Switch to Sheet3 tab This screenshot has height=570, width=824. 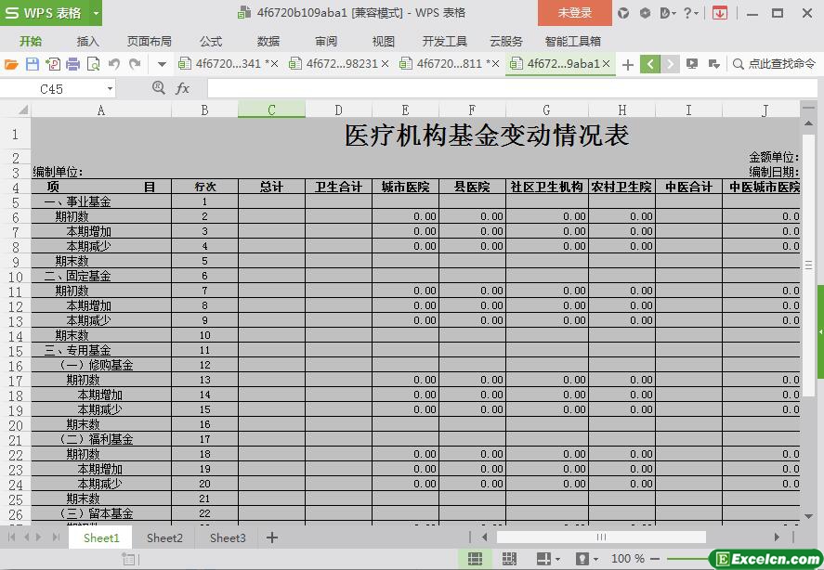(x=228, y=538)
